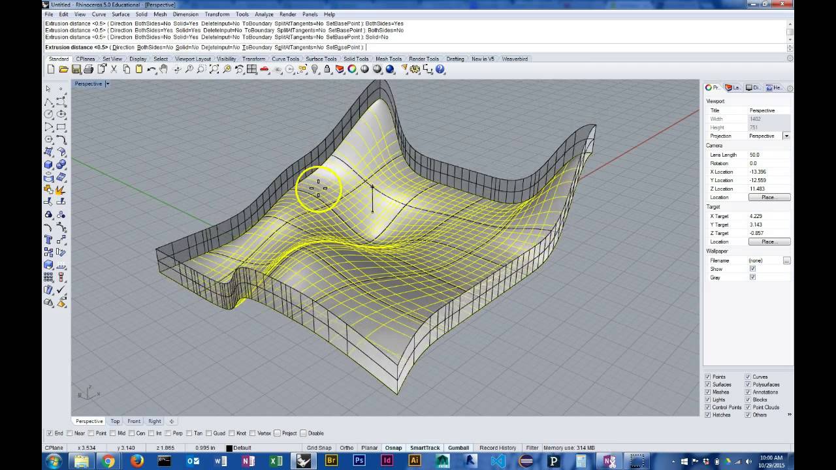Open Chrome from the Windows taskbar

pyautogui.click(x=108, y=461)
